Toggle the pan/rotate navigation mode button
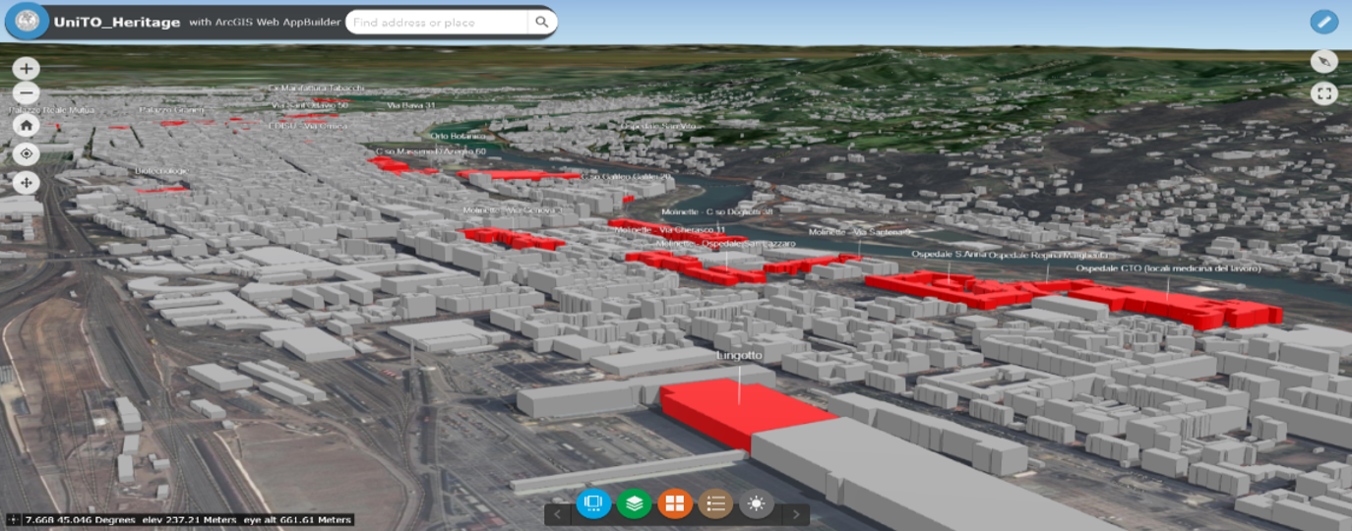Image resolution: width=1352 pixels, height=531 pixels. tap(27, 183)
